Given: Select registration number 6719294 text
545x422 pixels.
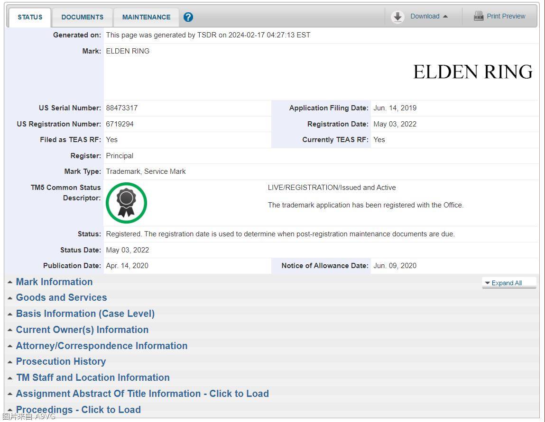Looking at the screenshot, I should click(120, 124).
